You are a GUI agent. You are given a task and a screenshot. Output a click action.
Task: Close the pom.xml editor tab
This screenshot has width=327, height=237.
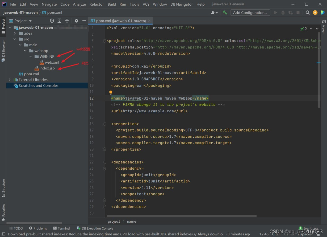click(149, 21)
